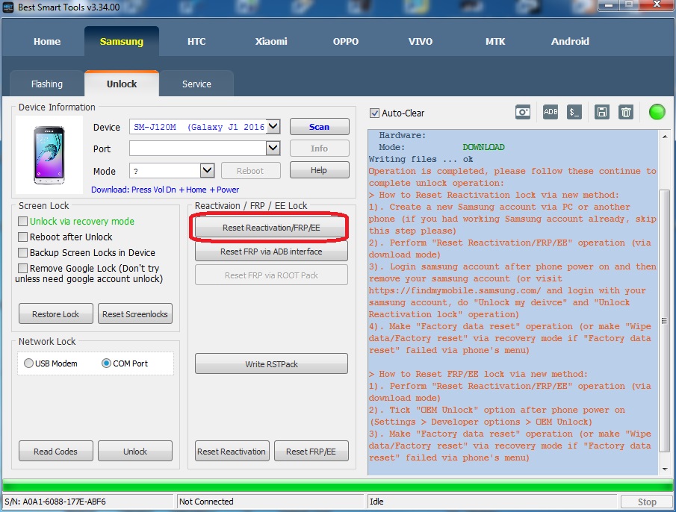
Task: Expand the Device model dropdown
Action: pos(273,127)
